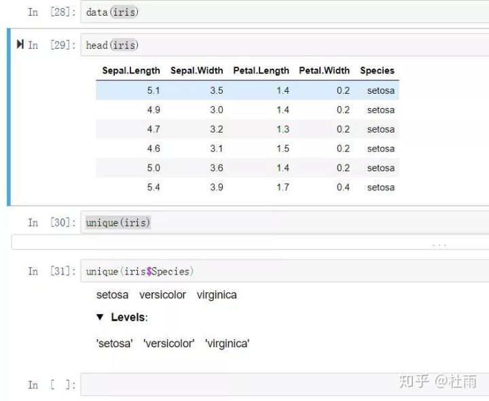Click the unquoted setosa output value

coord(112,295)
